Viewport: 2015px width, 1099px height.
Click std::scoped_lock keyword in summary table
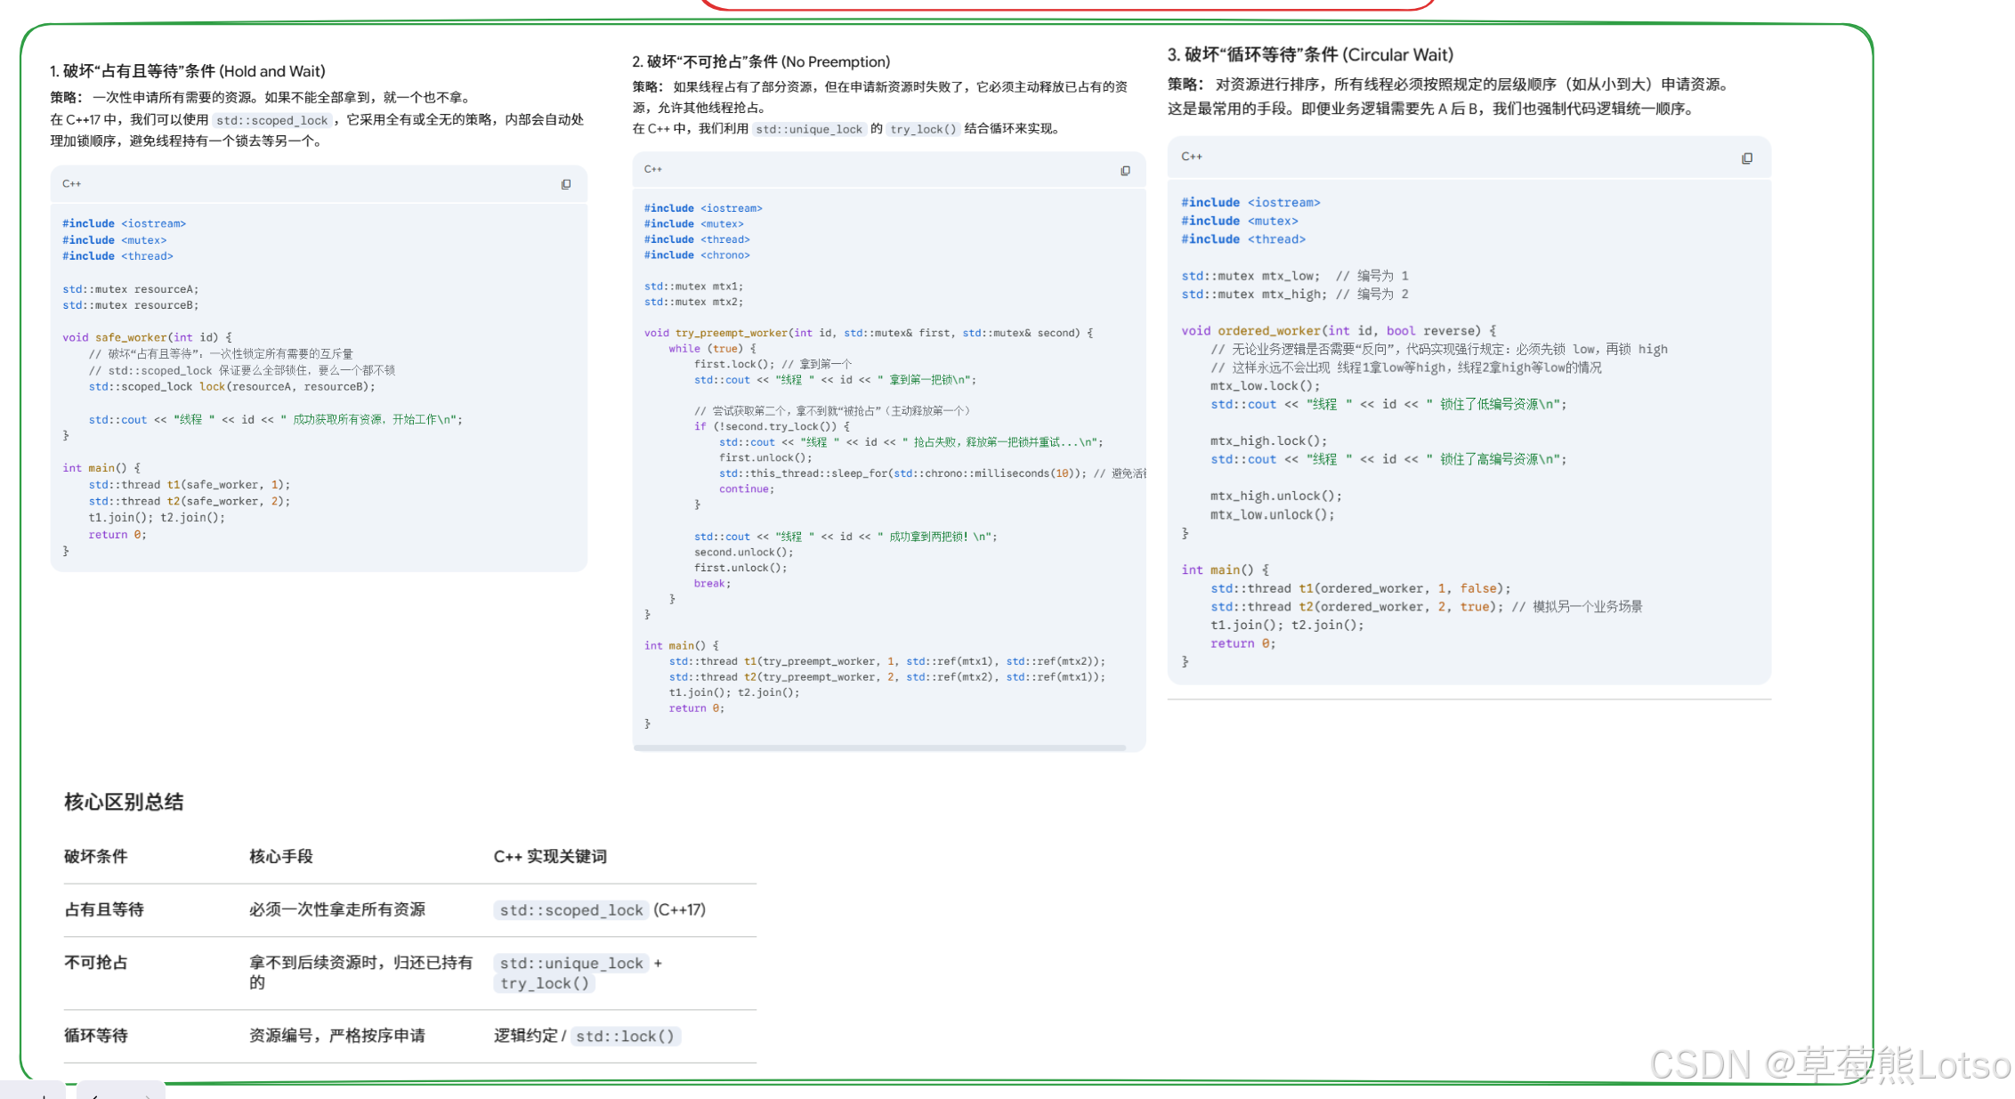[x=571, y=909]
